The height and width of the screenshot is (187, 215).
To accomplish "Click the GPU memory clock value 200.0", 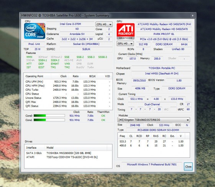I will tap(157, 58).
